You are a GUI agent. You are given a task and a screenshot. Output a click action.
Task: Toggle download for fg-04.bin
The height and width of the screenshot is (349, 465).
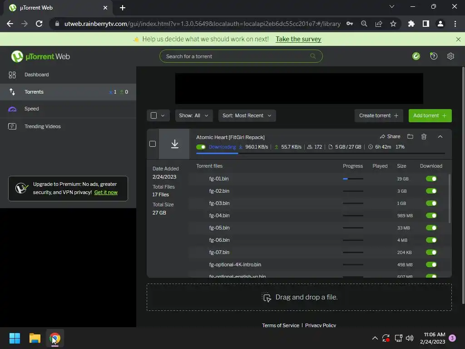pyautogui.click(x=431, y=215)
